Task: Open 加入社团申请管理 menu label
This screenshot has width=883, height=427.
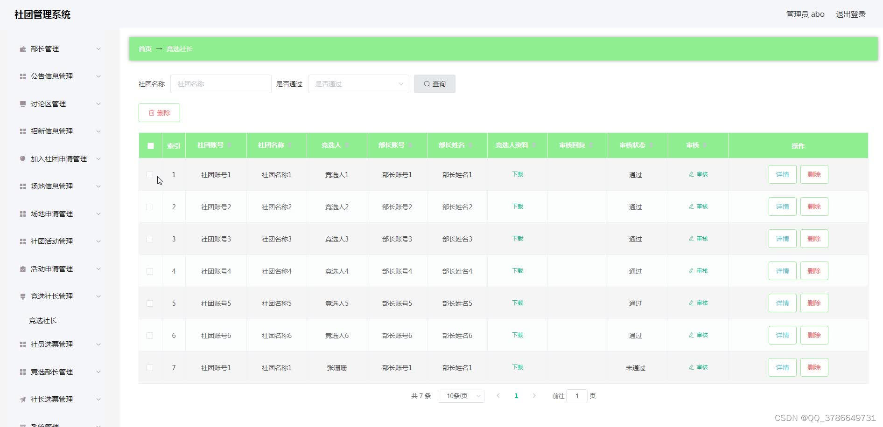Action: (59, 159)
